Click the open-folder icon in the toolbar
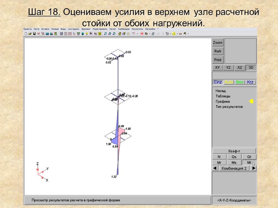The height and width of the screenshot is (208, 278). (30, 34)
